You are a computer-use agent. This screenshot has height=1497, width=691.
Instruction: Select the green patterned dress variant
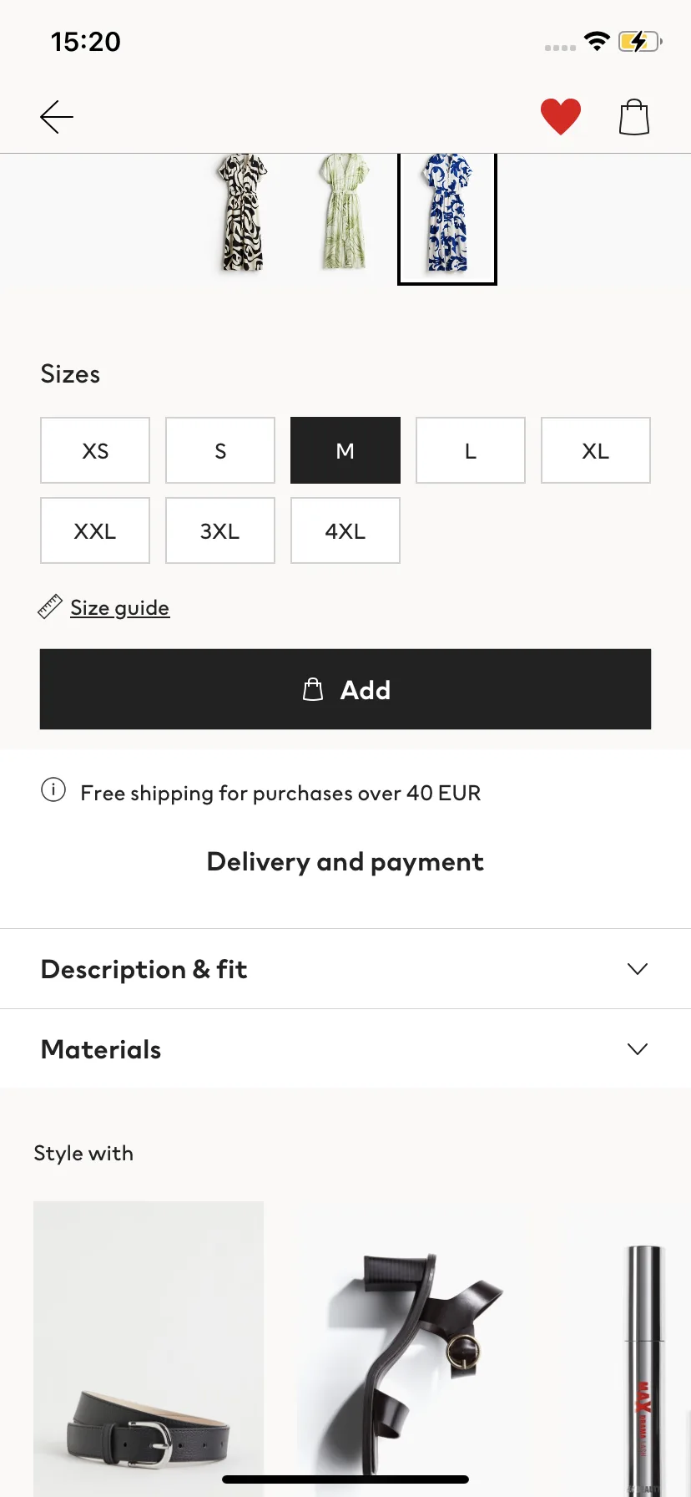344,213
